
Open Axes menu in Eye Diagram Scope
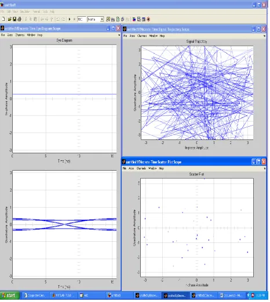tap(10, 35)
